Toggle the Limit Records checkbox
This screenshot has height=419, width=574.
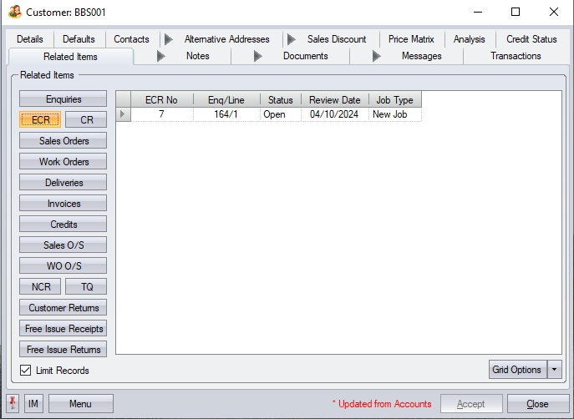pos(26,371)
